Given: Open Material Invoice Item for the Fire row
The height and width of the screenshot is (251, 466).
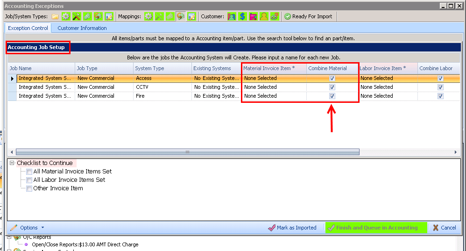Looking at the screenshot, I should (x=274, y=96).
